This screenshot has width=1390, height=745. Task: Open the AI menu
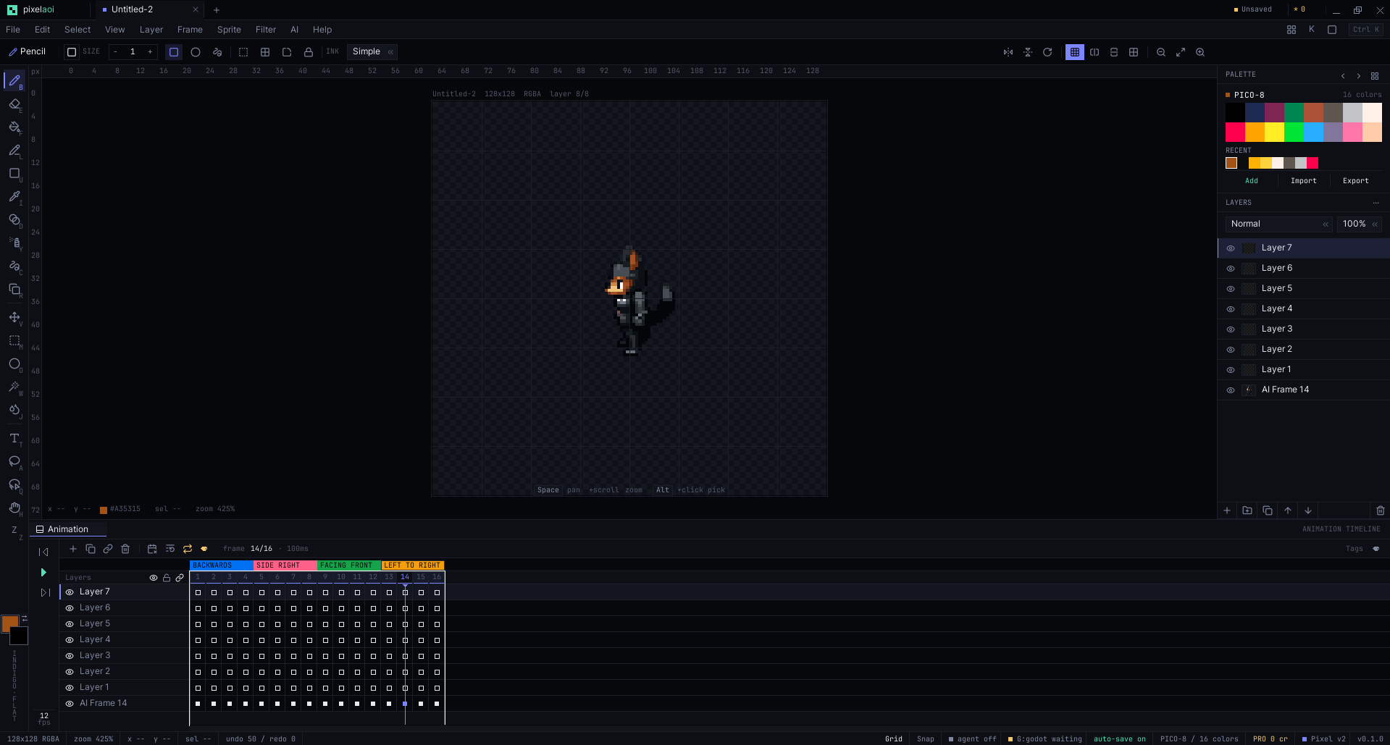[294, 30]
